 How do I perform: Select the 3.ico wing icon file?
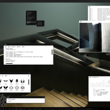pos(6,82)
